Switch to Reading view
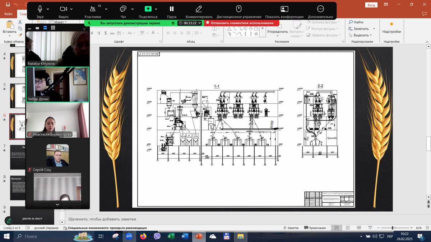431x242 pixels. [x=359, y=228]
